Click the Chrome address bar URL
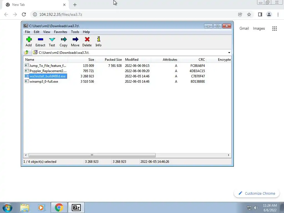The width and height of the screenshot is (284, 213). [x=61, y=14]
